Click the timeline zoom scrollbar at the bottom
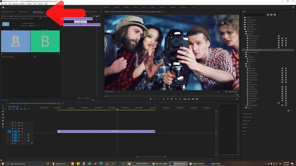The image size is (296, 166). (151, 157)
